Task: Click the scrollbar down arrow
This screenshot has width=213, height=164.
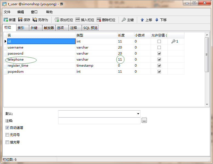Action: (207, 104)
